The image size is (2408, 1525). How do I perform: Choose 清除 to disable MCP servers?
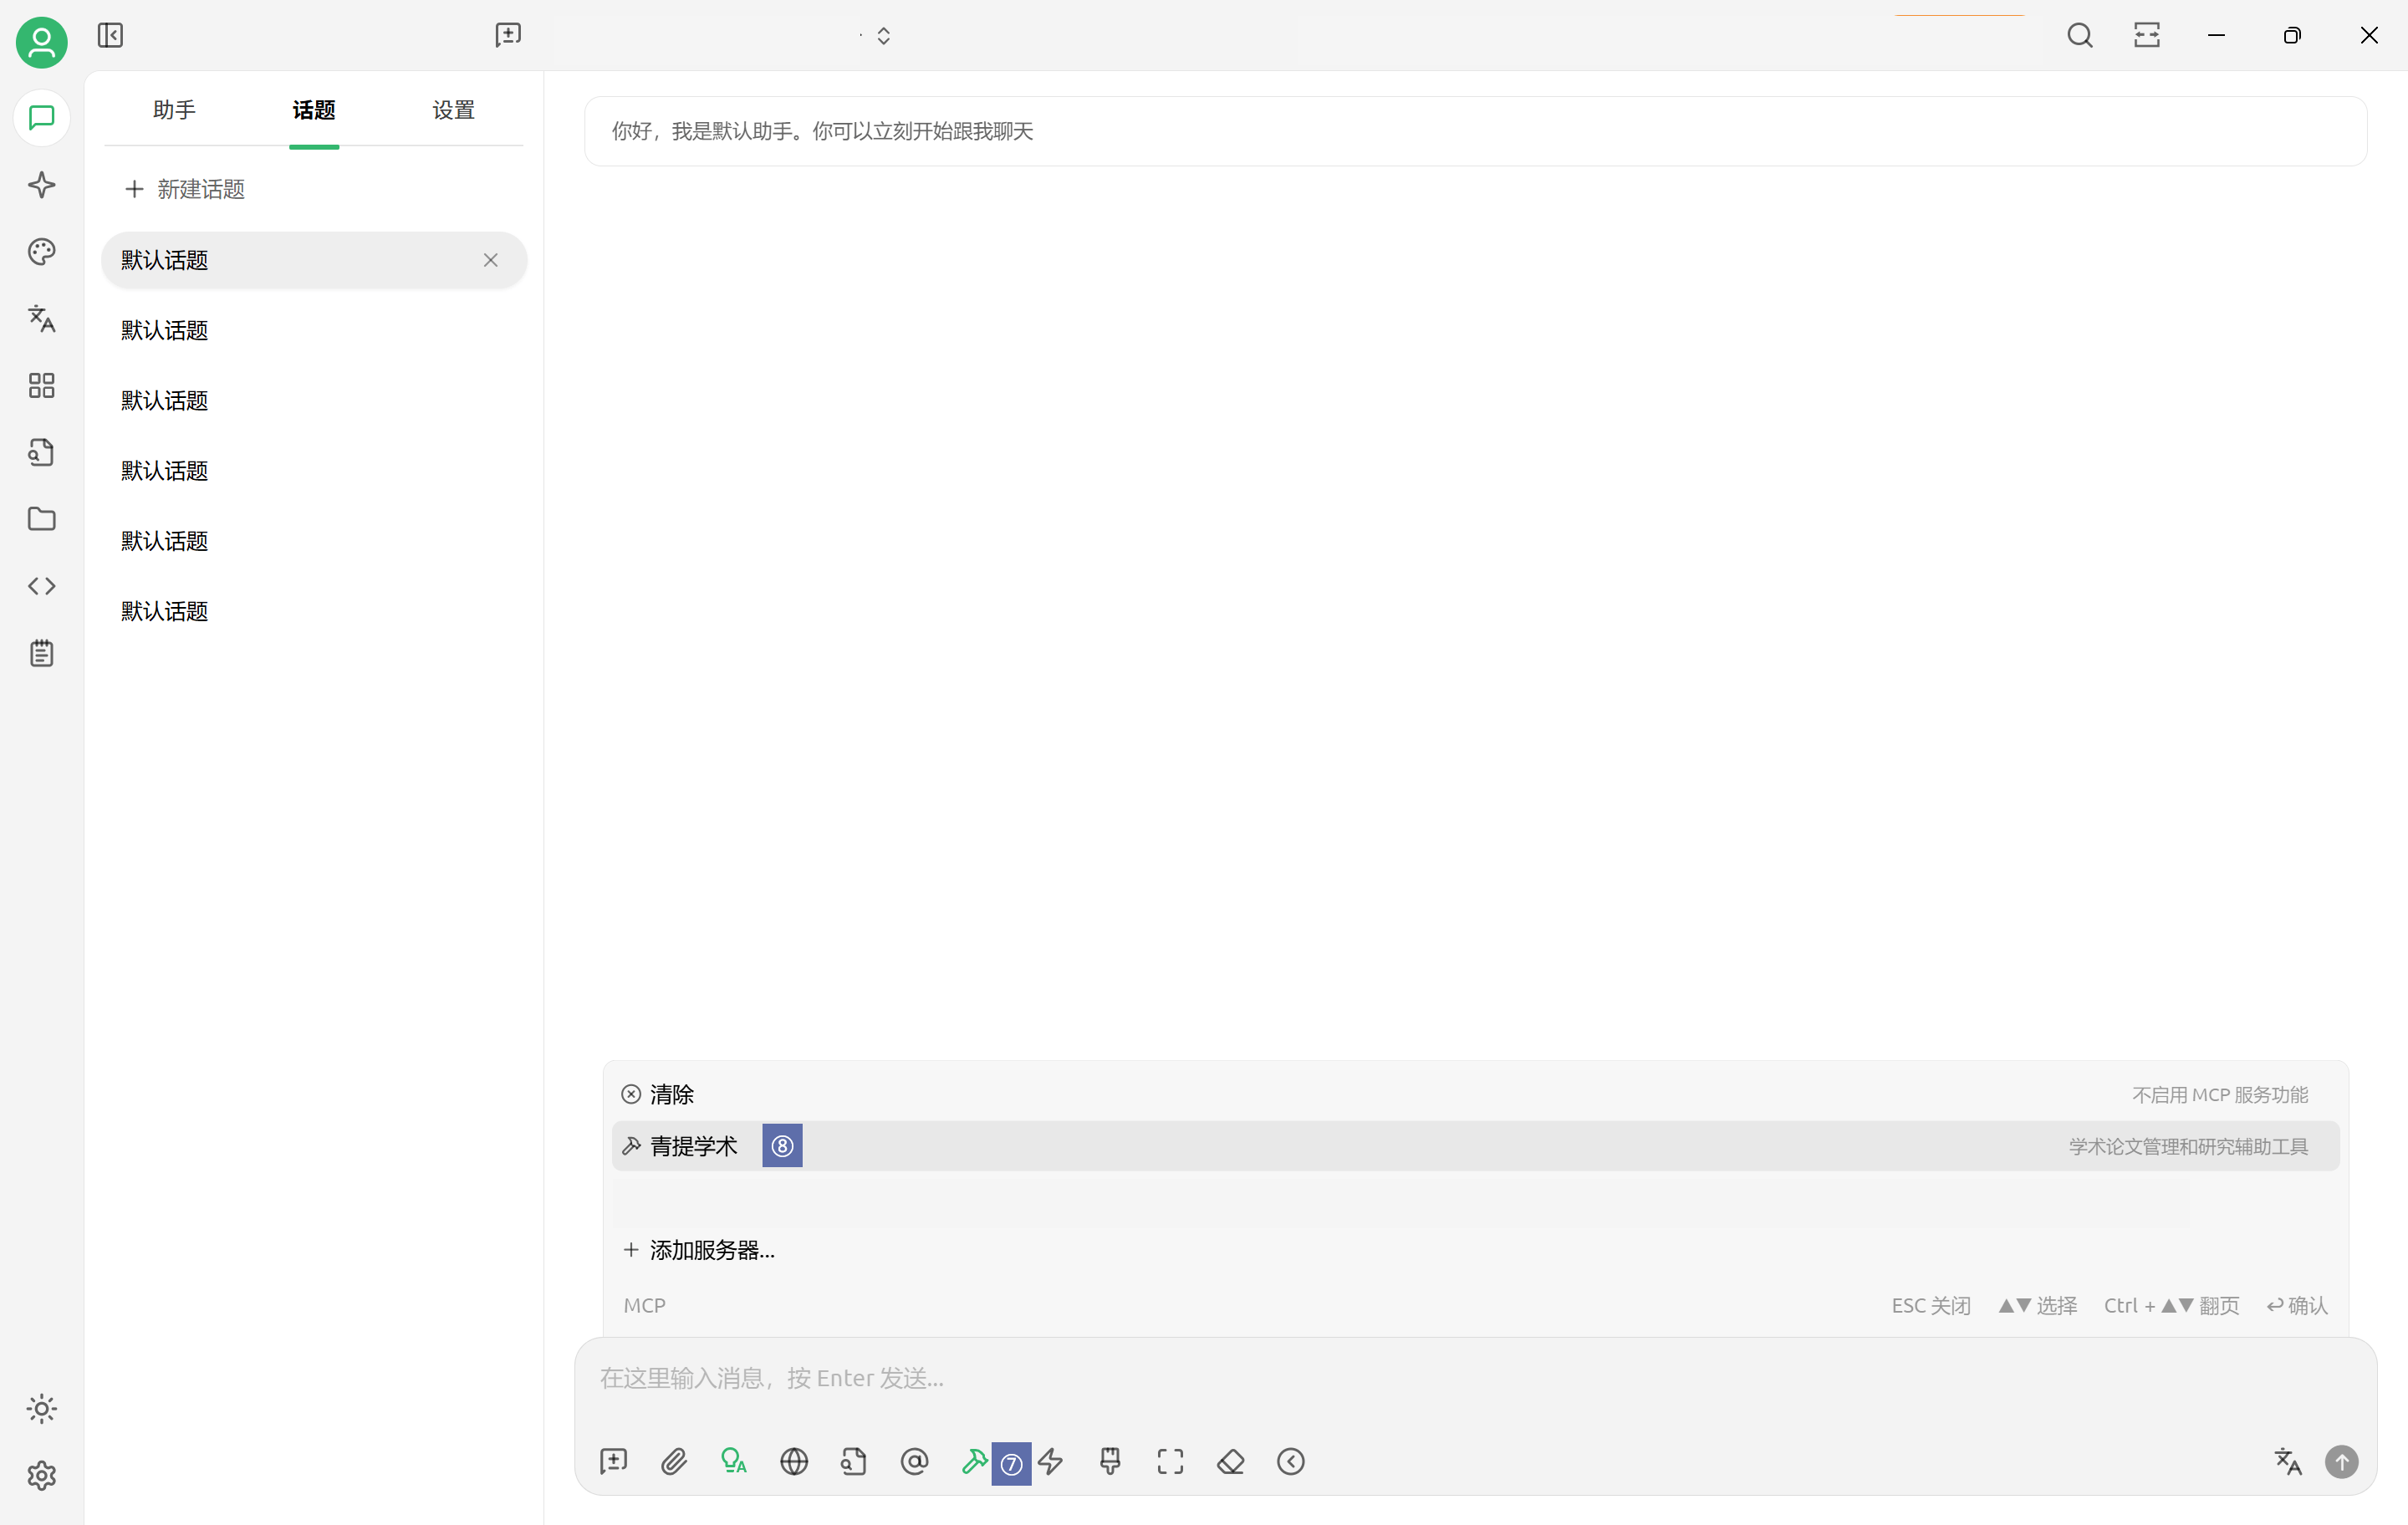coord(1475,1094)
